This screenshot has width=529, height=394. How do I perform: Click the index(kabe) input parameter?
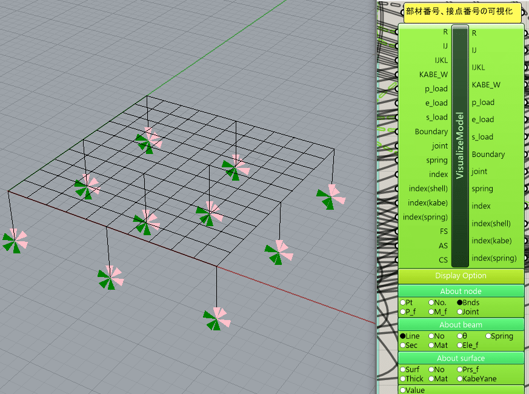pyautogui.click(x=428, y=203)
